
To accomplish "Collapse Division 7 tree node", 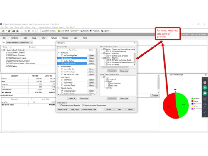I will coord(102,49).
